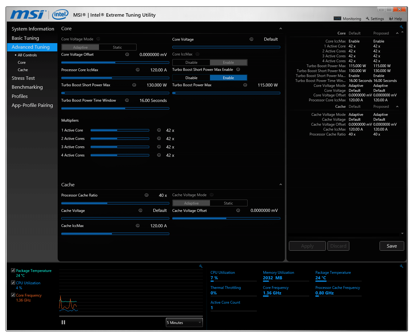Set Core Voltage Mode to Adaptive

(x=80, y=47)
